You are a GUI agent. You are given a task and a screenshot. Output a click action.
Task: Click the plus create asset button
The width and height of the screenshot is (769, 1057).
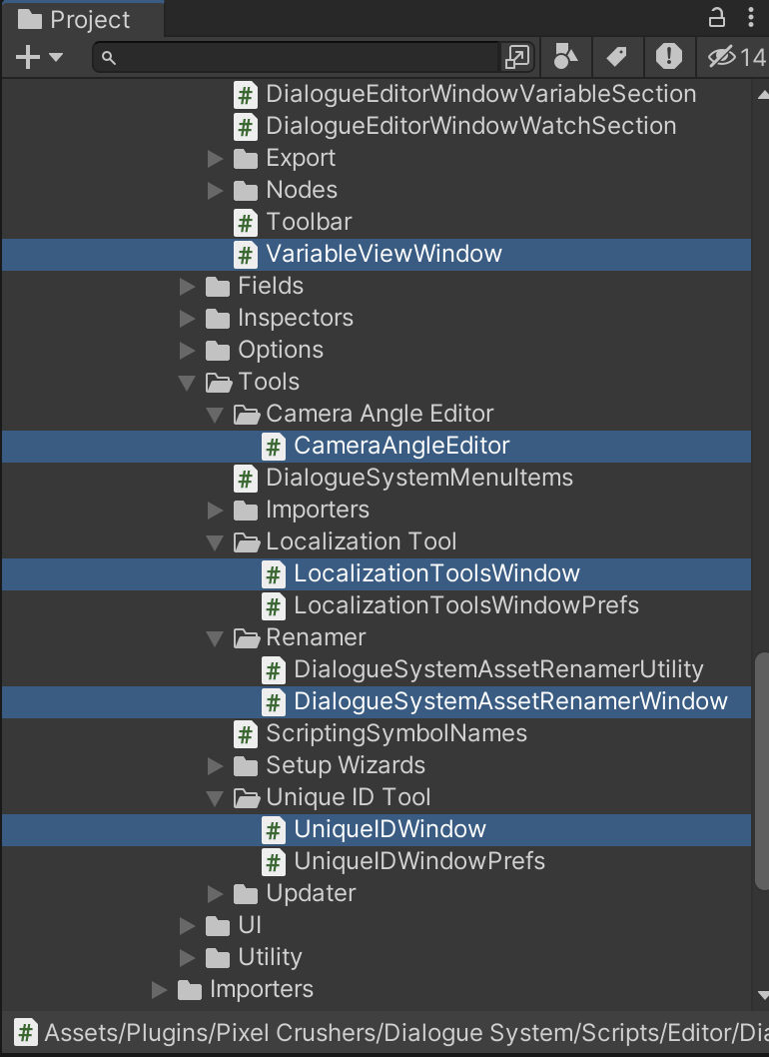pos(28,57)
